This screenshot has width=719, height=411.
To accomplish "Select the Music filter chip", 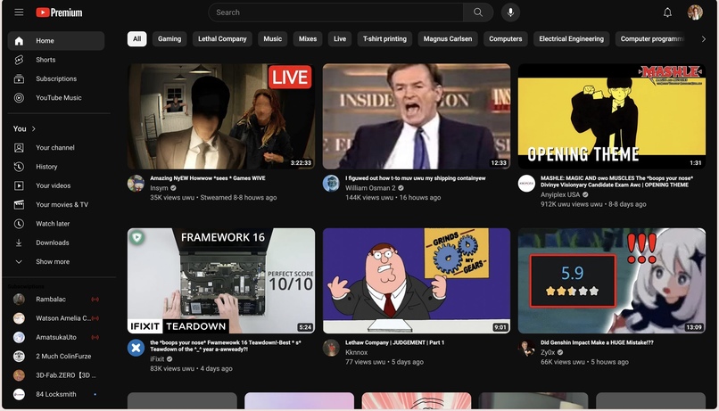I will (x=272, y=39).
